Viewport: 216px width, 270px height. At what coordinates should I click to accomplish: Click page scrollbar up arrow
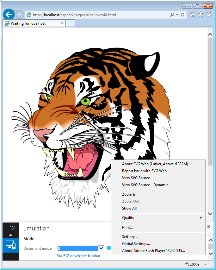tap(210, 35)
